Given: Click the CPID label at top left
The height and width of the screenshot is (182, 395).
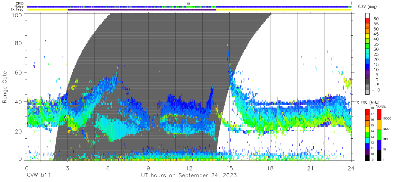Looking at the screenshot, I should (19, 3).
